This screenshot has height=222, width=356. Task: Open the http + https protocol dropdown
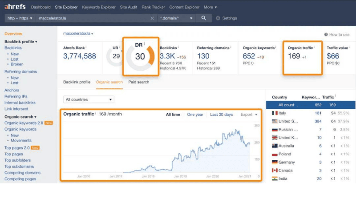click(x=20, y=18)
